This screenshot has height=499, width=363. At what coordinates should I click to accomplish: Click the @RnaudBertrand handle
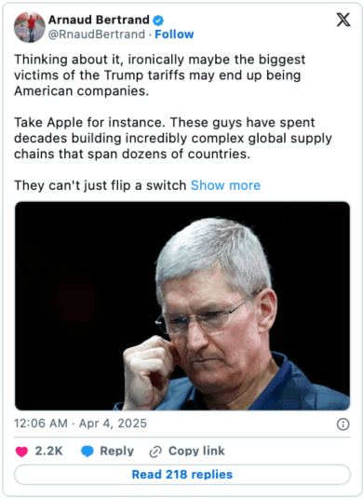coord(97,34)
